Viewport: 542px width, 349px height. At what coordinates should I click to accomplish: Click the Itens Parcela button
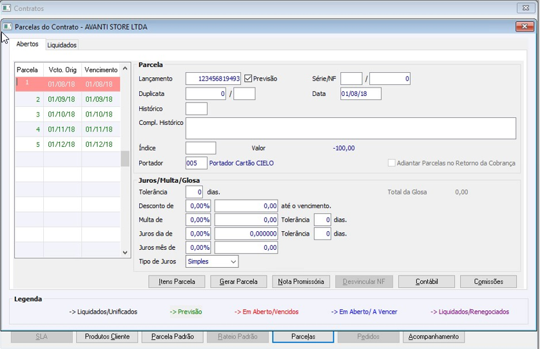pos(177,281)
